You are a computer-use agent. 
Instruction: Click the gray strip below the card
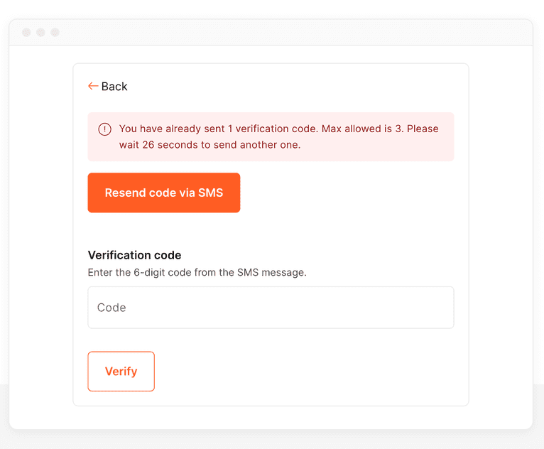coord(271,438)
